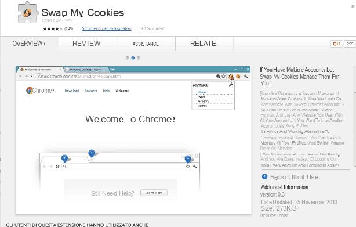Click the main extension screenshot preview
The width and height of the screenshot is (356, 227).
tap(133, 140)
